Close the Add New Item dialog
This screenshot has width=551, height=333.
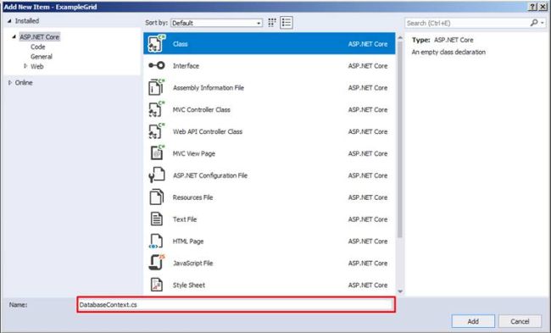tap(543, 7)
